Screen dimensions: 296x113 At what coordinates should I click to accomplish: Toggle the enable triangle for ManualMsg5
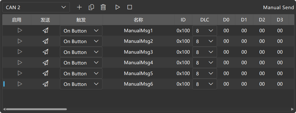(x=20, y=73)
